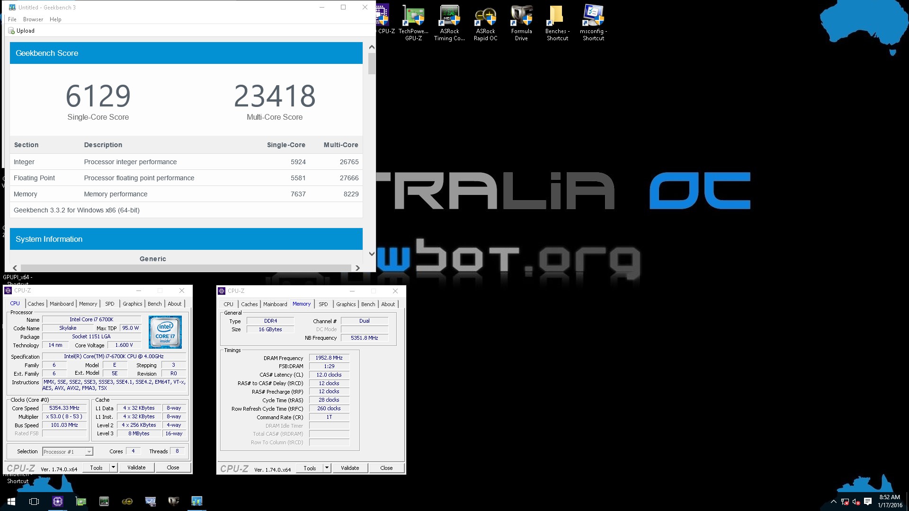Click the Upload label in Geekbench toolbar

(x=26, y=31)
